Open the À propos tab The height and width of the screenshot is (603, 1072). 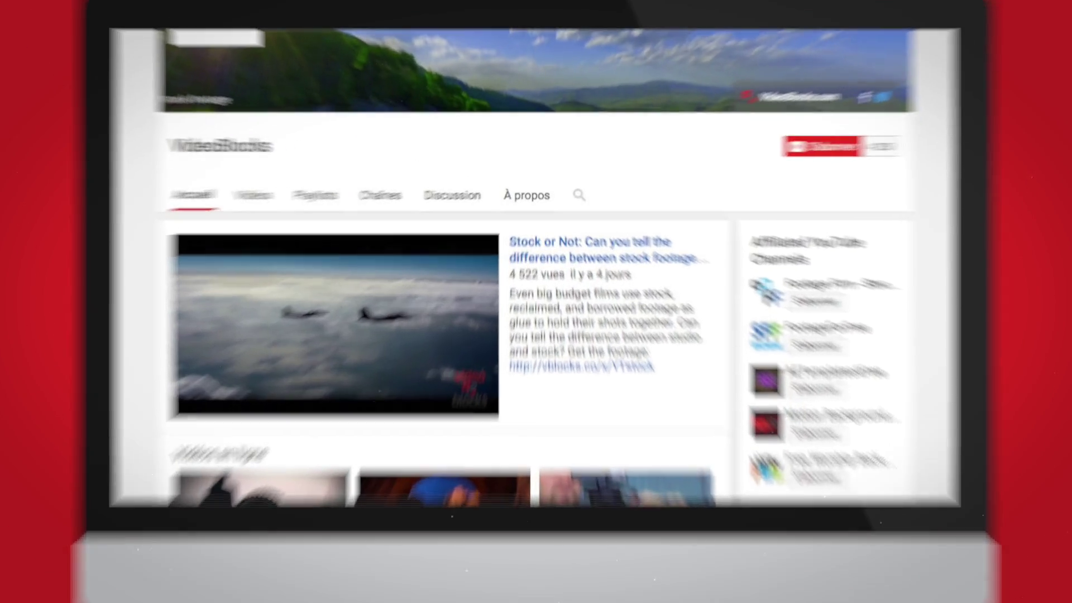527,195
